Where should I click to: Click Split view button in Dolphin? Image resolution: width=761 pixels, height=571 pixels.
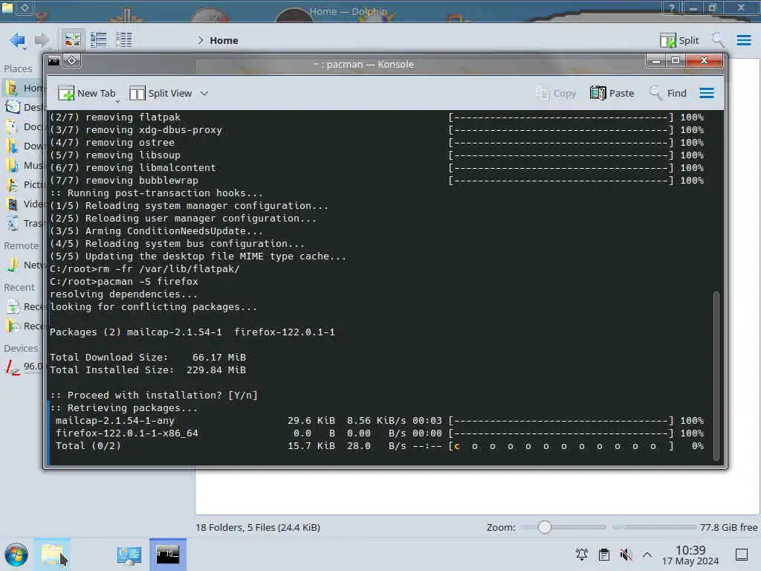click(679, 40)
